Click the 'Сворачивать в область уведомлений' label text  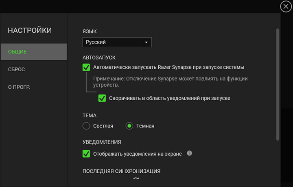pos(169,98)
